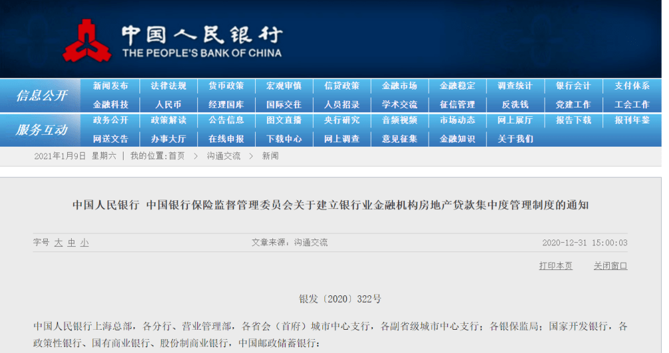Viewport: 669px width, 353px height.
Task: Navigate to 金融市场
Action: click(399, 86)
